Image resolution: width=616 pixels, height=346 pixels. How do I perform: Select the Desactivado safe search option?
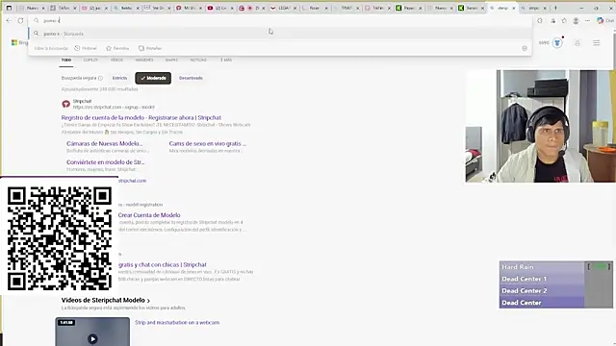pyautogui.click(x=191, y=78)
